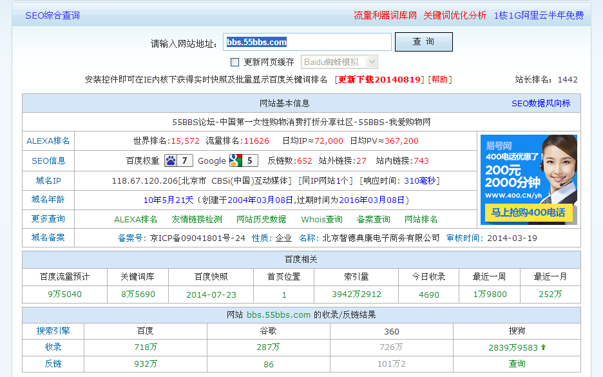Click the Google PageRank icon
603x377 pixels.
(235, 160)
